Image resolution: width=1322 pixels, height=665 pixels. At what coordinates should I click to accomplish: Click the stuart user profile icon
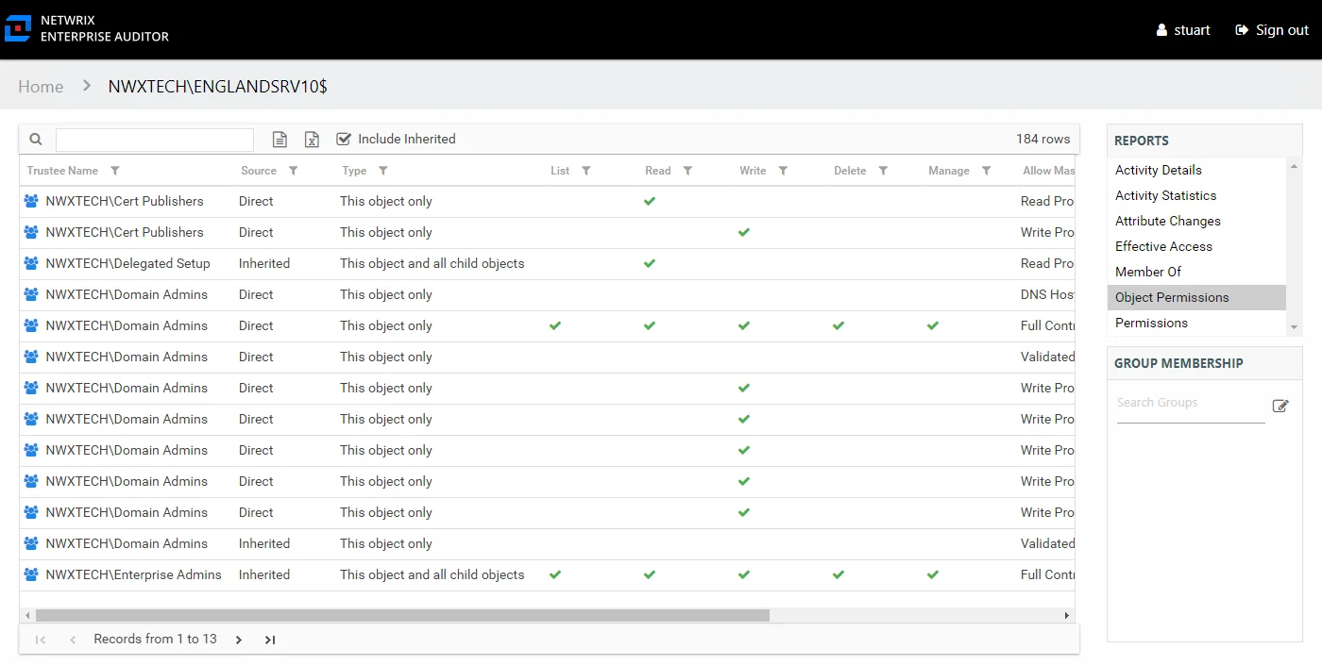pos(1161,30)
